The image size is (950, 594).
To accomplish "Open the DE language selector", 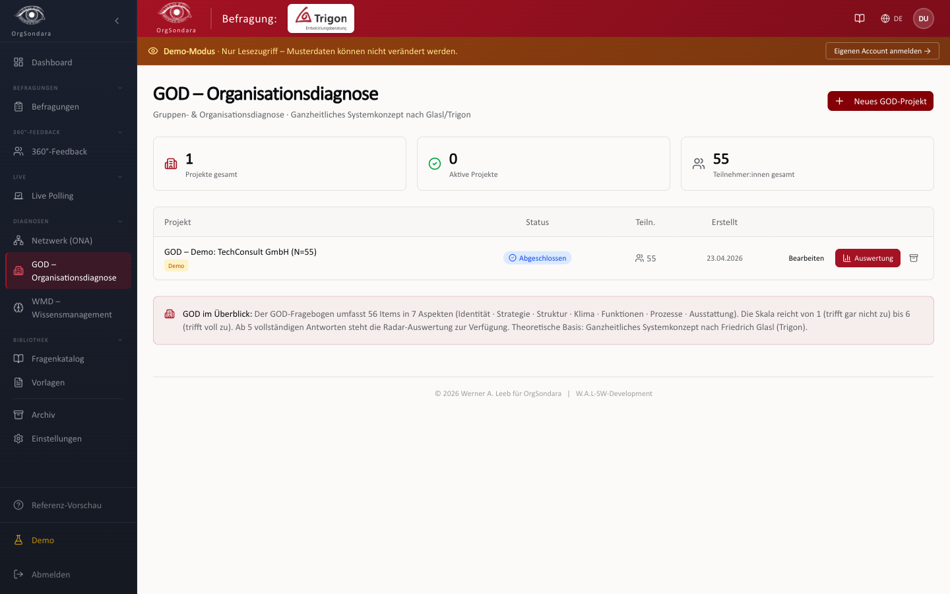I will tap(891, 18).
